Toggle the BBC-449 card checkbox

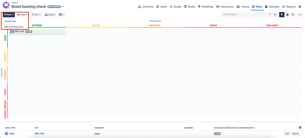pos(13,32)
